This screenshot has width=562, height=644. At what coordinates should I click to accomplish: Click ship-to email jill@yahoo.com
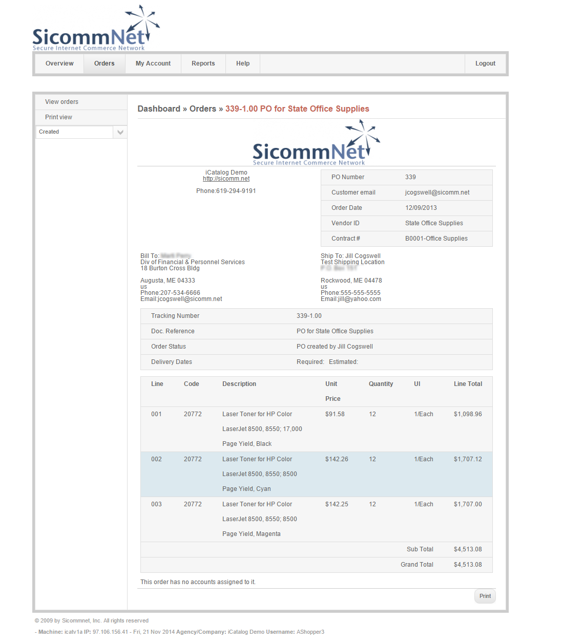(x=351, y=299)
